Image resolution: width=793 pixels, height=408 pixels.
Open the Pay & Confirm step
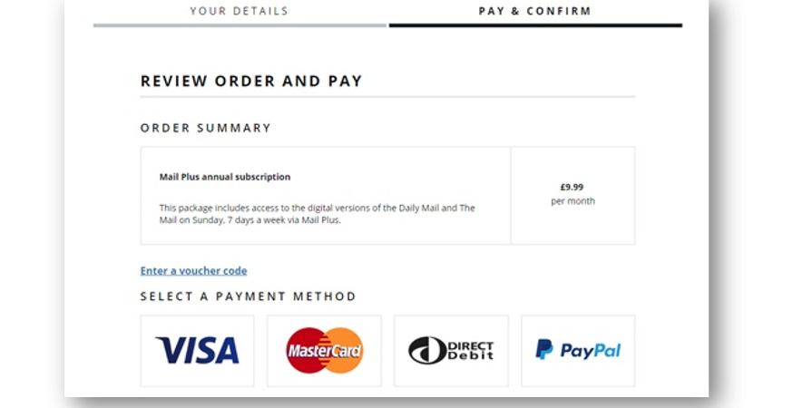coord(534,12)
